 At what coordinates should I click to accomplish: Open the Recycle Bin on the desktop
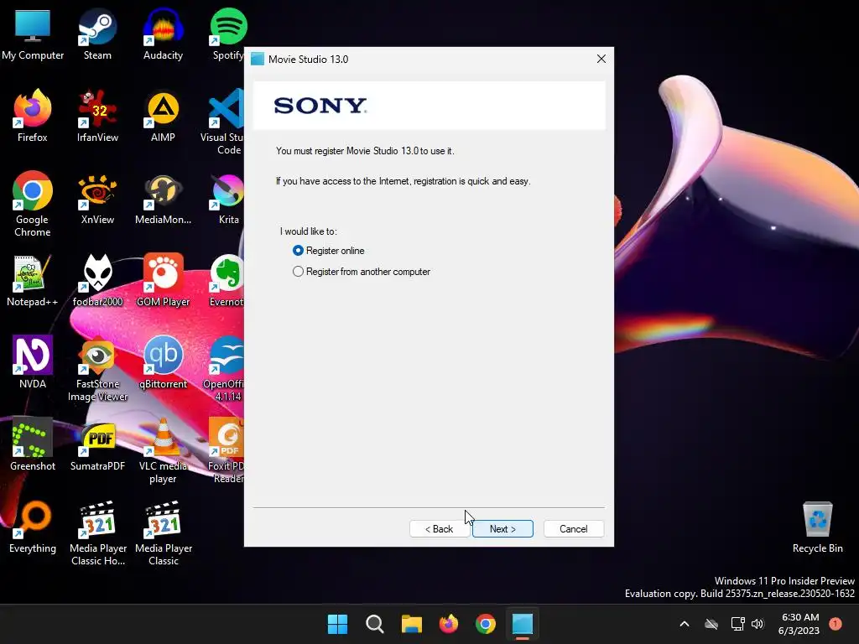coord(817,527)
